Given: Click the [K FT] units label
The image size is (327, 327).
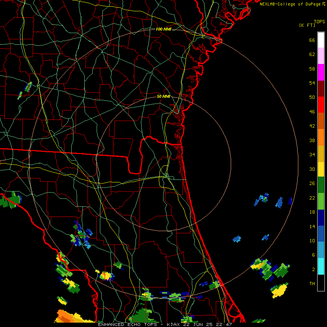Looking at the screenshot, I should [x=307, y=25].
